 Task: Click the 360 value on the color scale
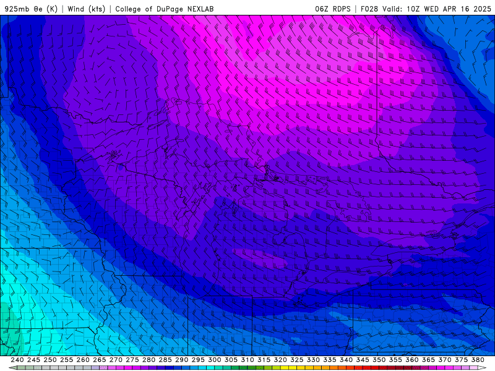click(x=411, y=360)
